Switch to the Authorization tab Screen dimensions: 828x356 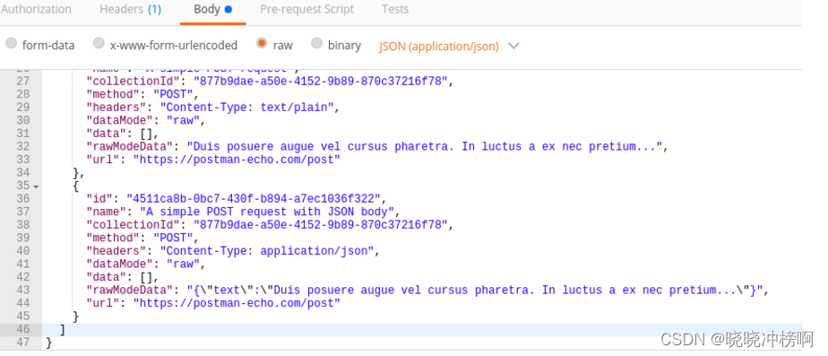(36, 10)
